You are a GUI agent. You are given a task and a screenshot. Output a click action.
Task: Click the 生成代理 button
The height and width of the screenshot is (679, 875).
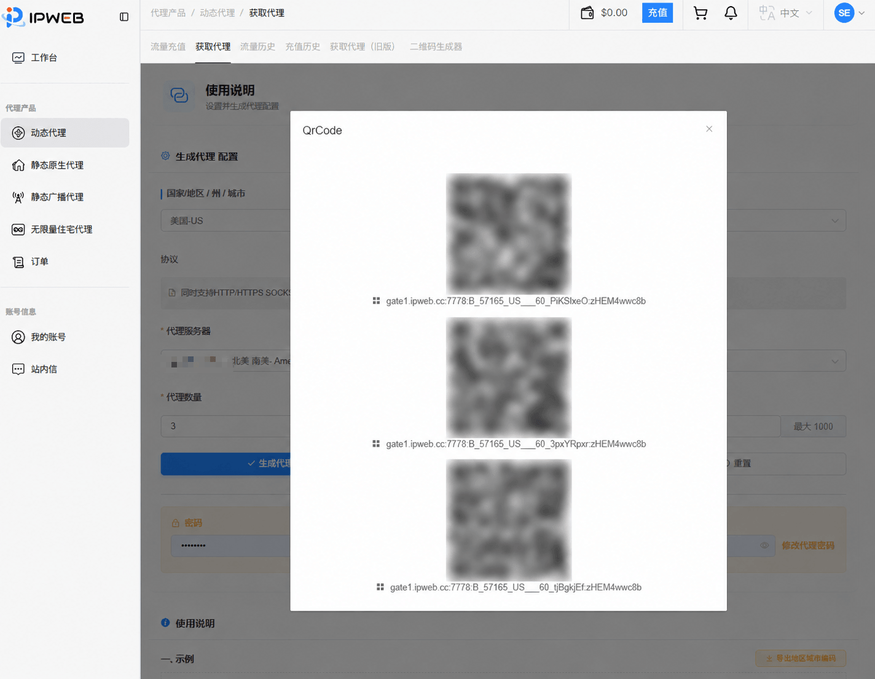point(226,463)
